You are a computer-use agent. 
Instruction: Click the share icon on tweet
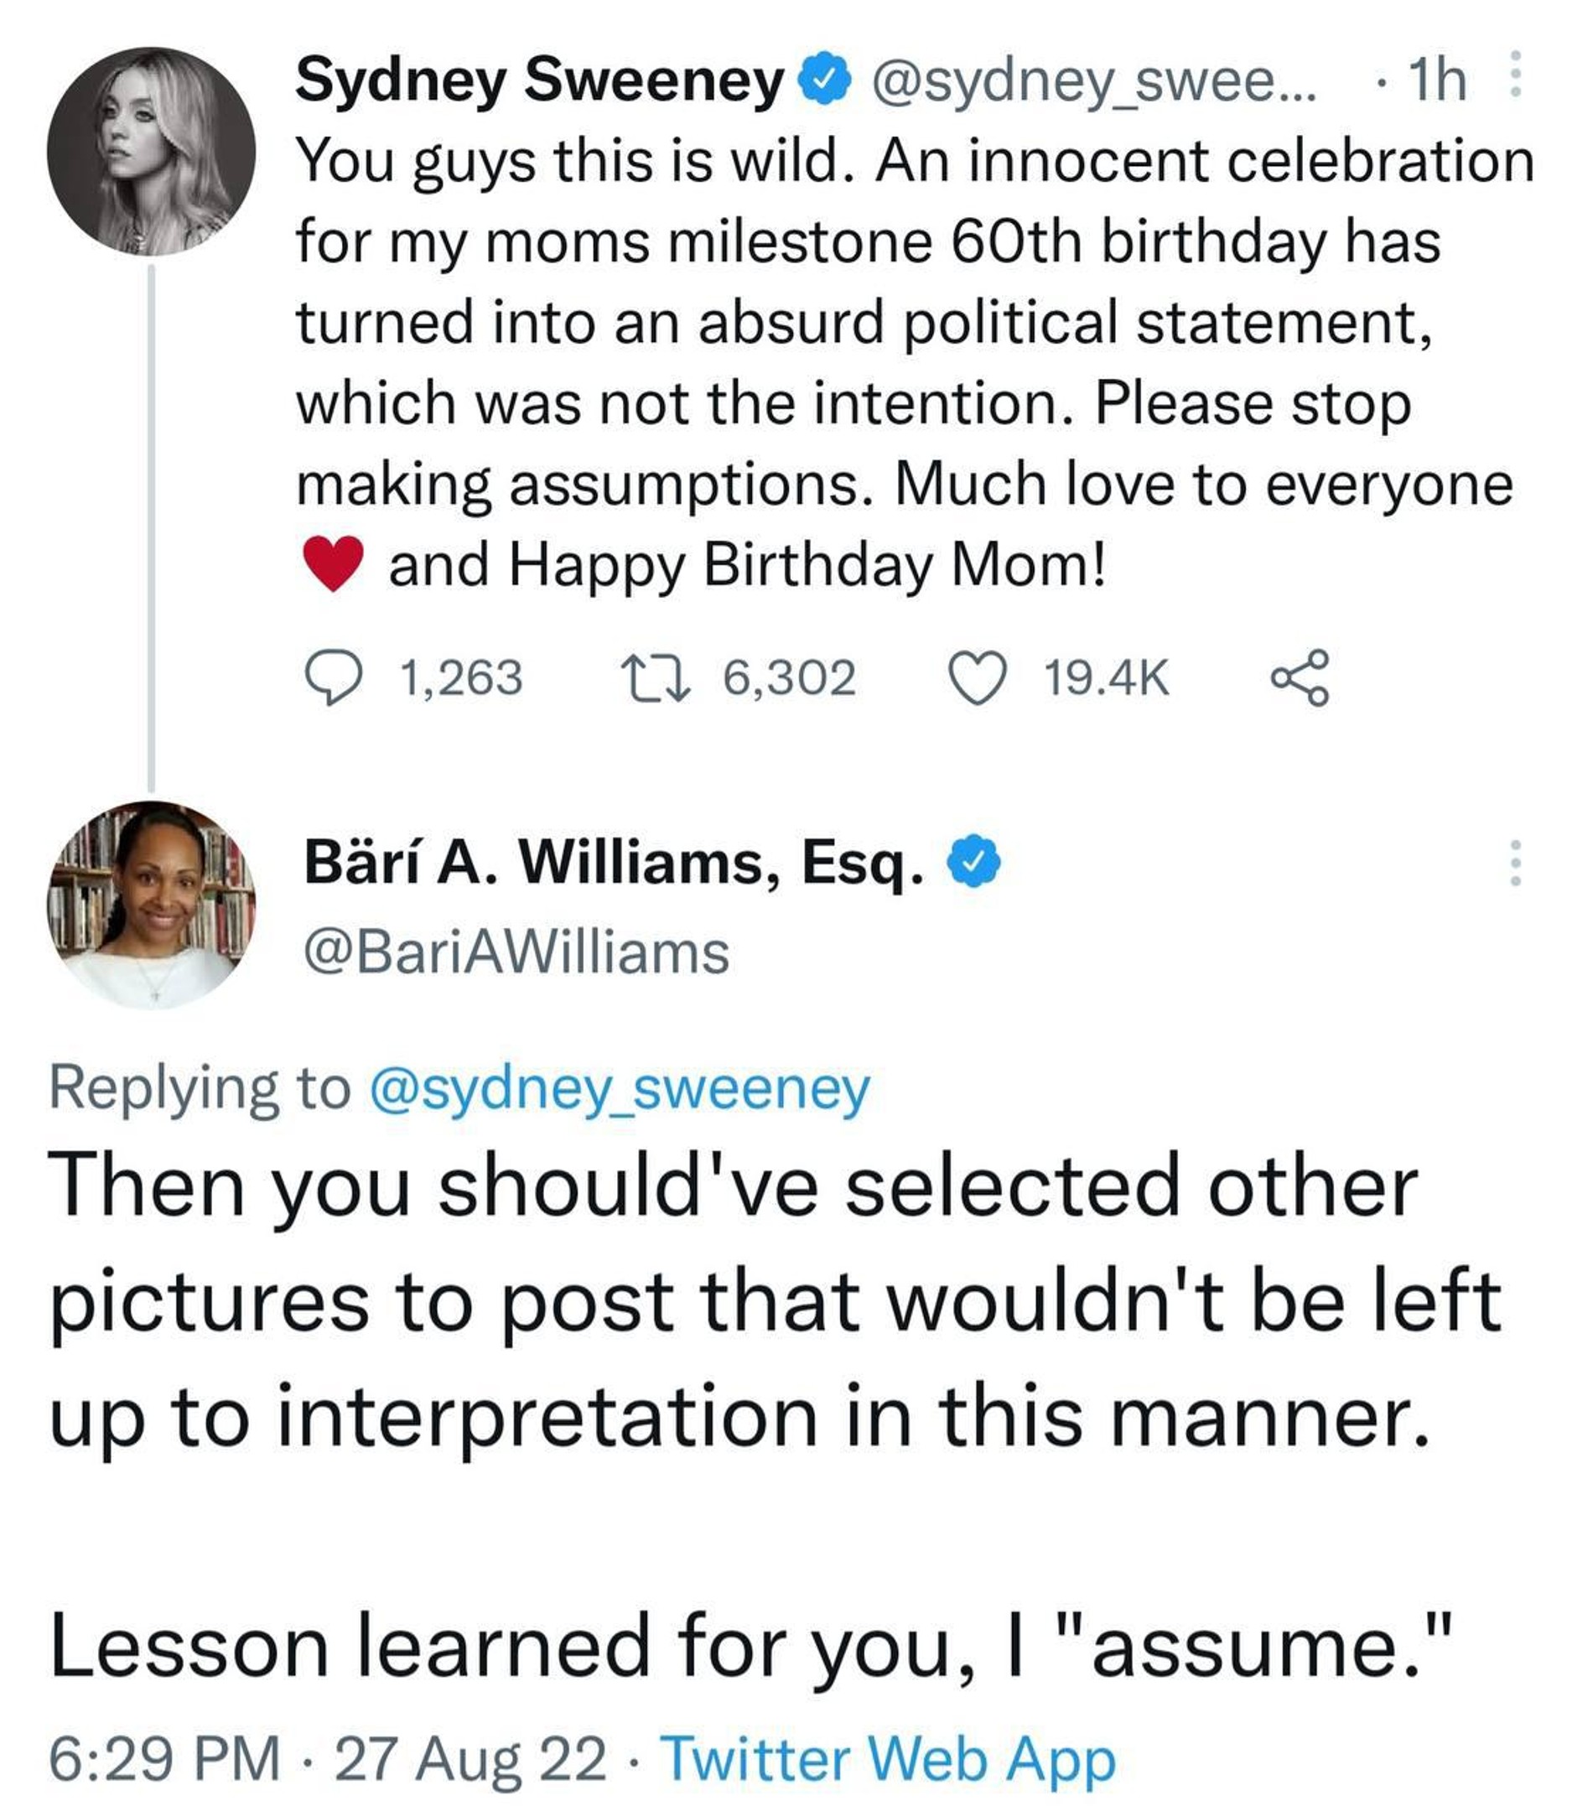point(1300,678)
